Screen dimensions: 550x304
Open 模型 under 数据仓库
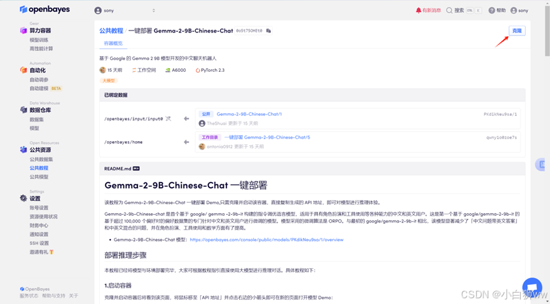(34, 128)
